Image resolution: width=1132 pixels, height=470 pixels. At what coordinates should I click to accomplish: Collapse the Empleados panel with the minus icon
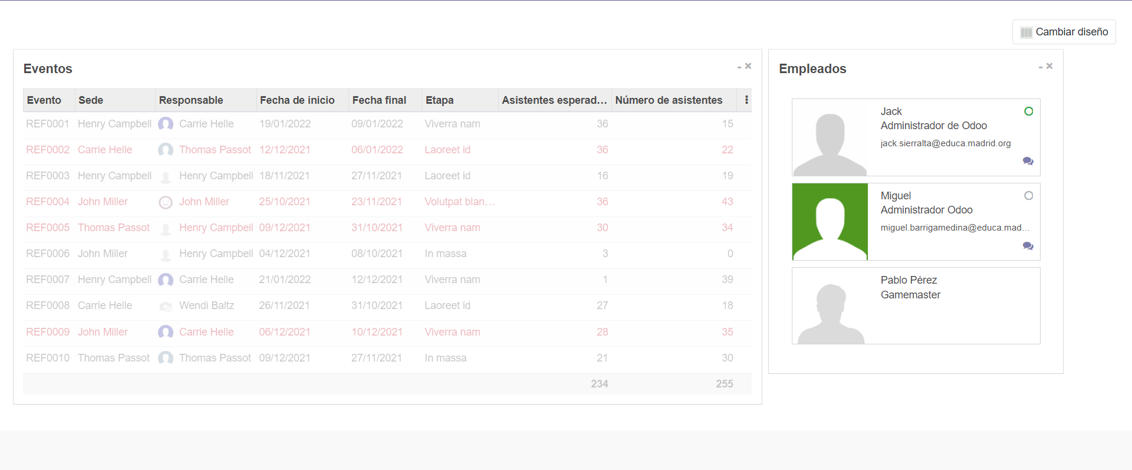tap(1041, 67)
